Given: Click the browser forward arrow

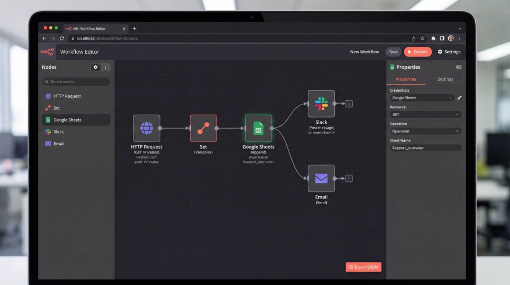Looking at the screenshot, I should [53, 38].
